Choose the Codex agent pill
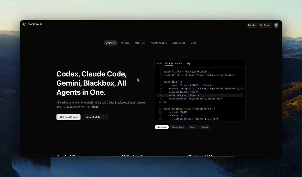Image resolution: width=302 pixels, height=177 pixels. point(193,127)
